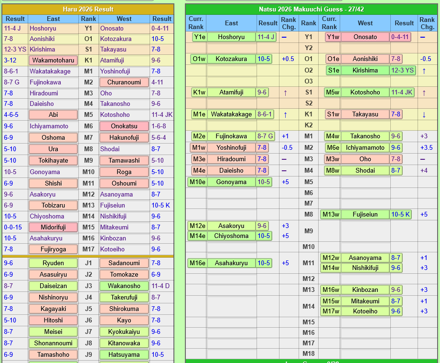This screenshot has height=363, width=440.
Task: Select Nishinoryu button at J4 East
Action: pos(54,298)
